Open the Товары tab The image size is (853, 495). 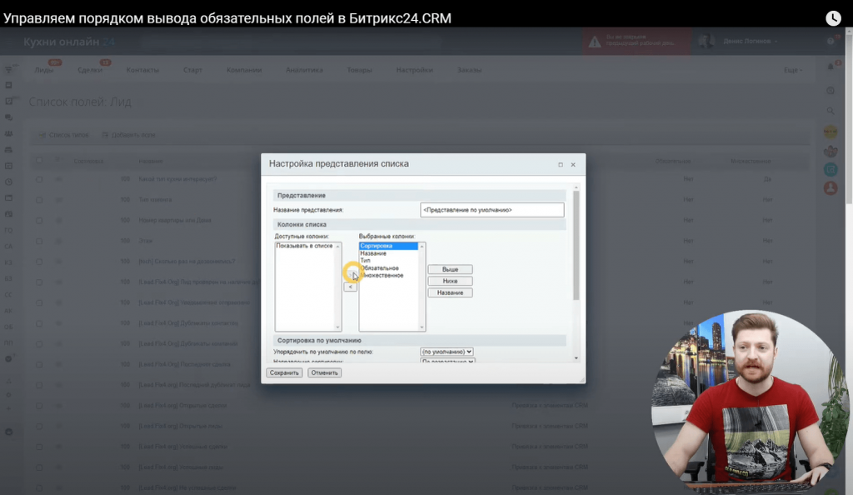click(359, 70)
